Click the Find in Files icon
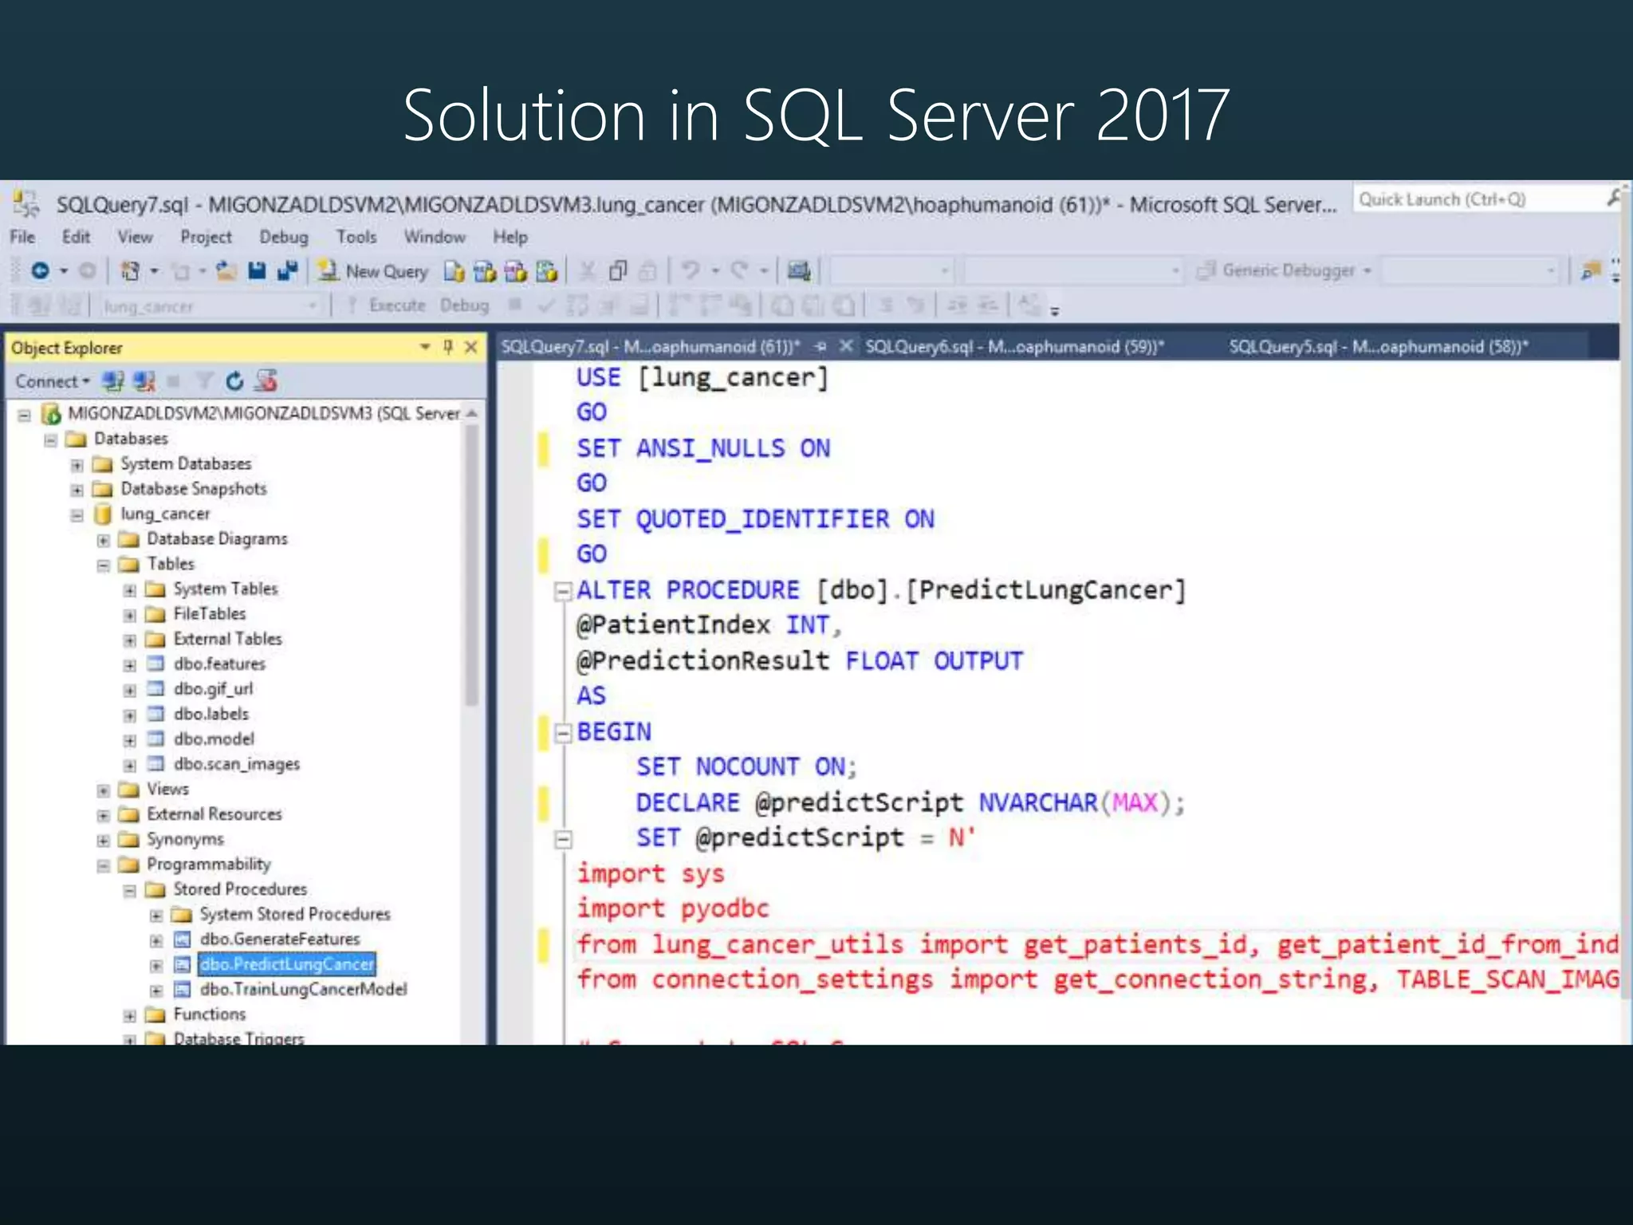This screenshot has width=1633, height=1225. [x=1591, y=271]
